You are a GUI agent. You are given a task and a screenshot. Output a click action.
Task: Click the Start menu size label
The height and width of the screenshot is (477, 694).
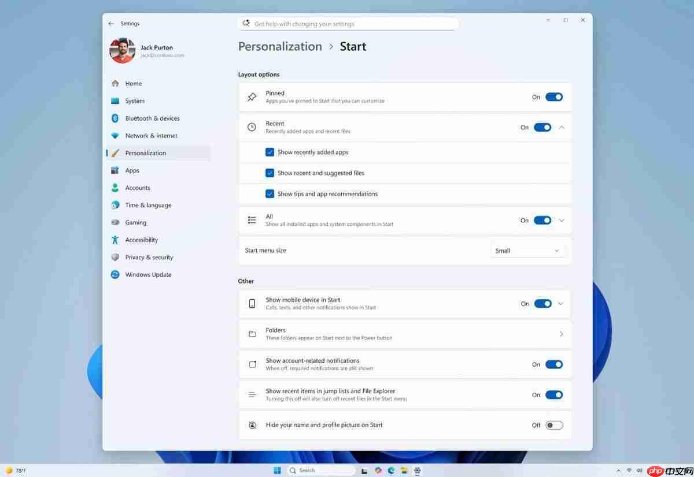point(265,251)
